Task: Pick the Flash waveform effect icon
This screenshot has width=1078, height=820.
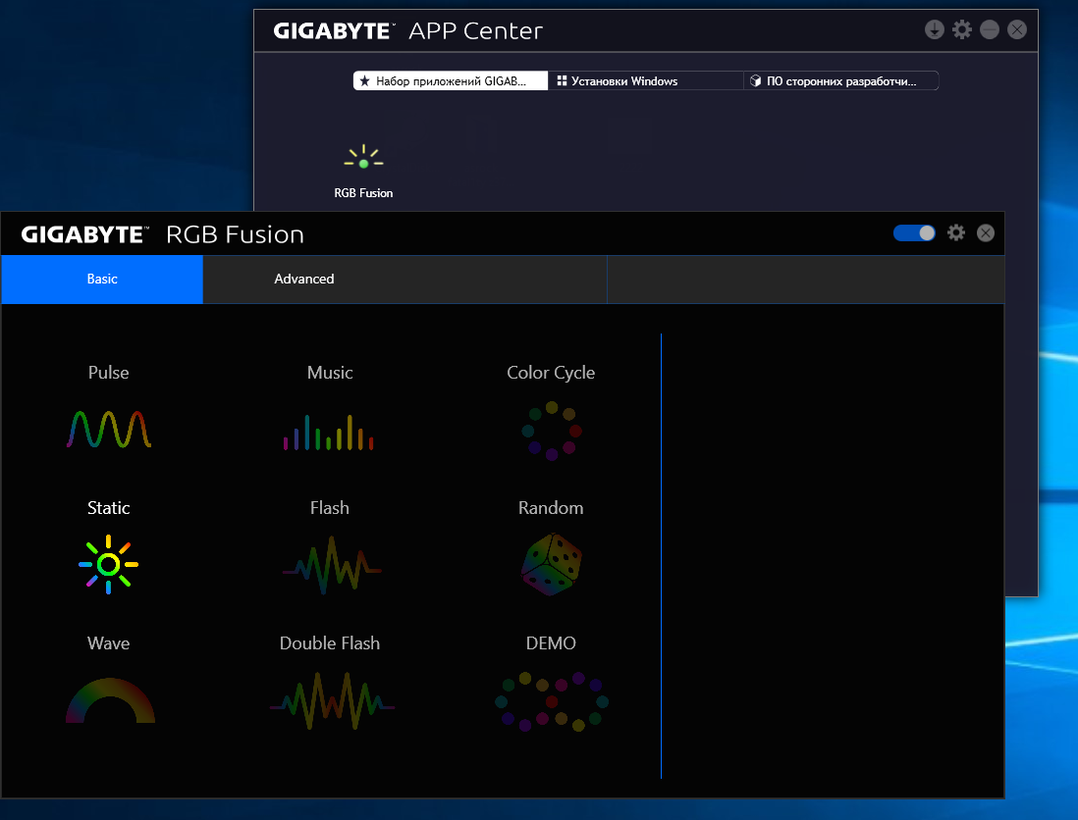Action: pos(332,565)
